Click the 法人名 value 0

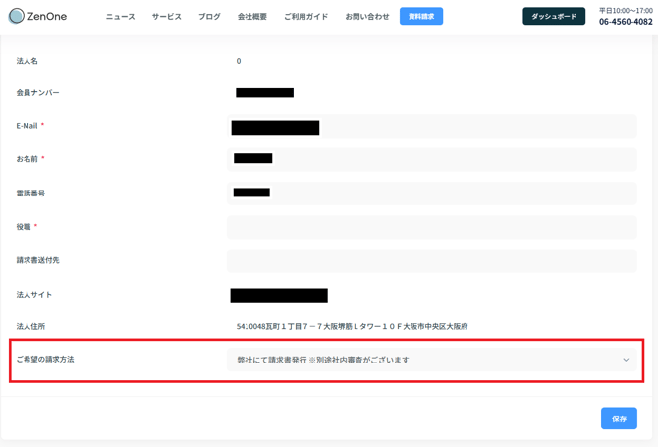point(239,61)
